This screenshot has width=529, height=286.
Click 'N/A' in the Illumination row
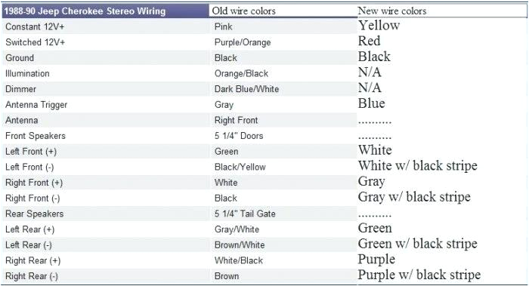[x=370, y=72]
